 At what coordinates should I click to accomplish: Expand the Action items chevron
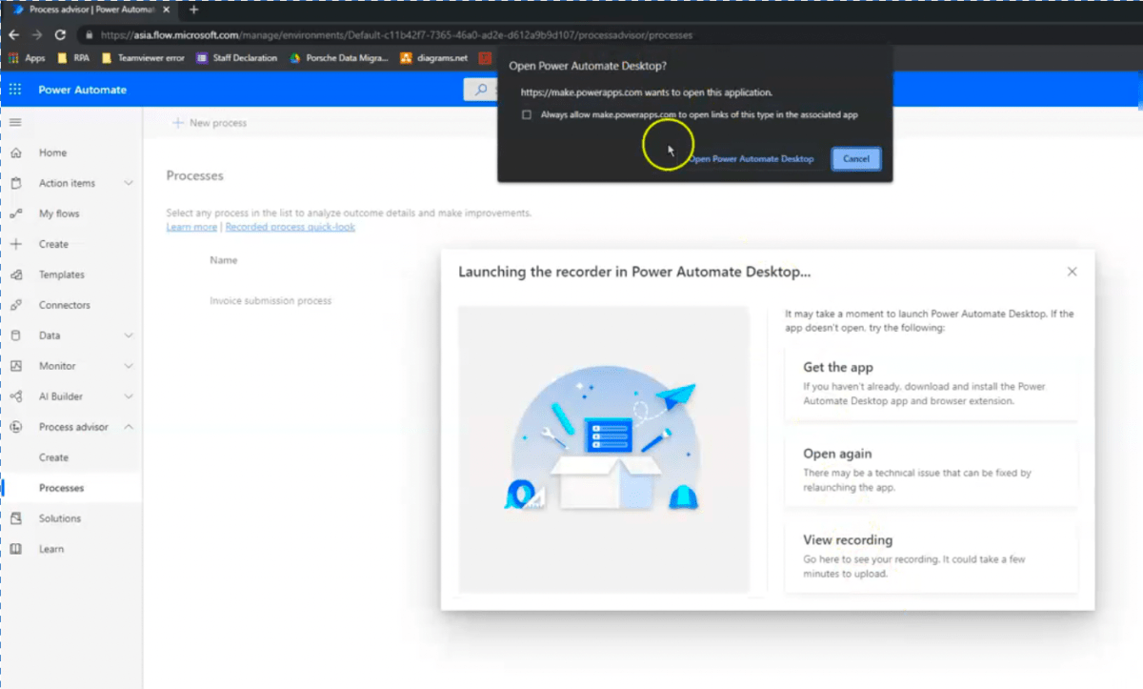pyautogui.click(x=129, y=183)
